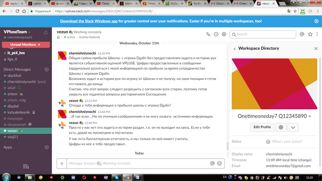
Task: Click onetimeoneday7@gmail.com email
Action: tap(288, 166)
